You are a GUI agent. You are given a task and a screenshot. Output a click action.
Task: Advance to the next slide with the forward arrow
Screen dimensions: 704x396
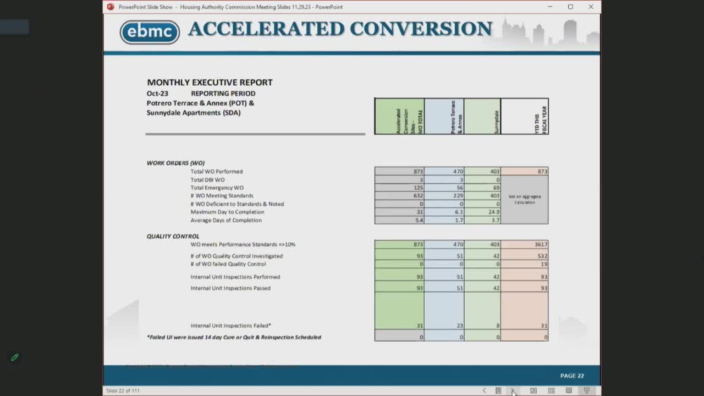click(513, 391)
